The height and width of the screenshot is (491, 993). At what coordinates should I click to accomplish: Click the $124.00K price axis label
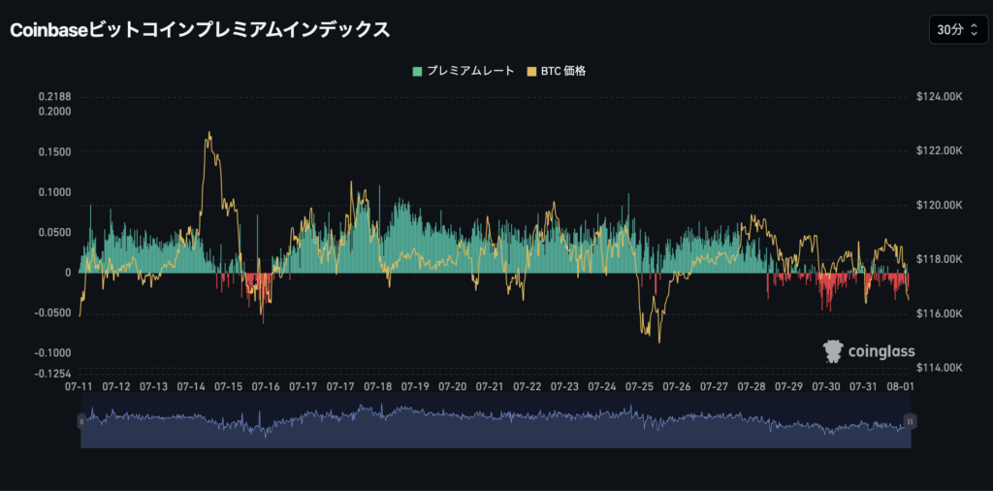pyautogui.click(x=939, y=97)
